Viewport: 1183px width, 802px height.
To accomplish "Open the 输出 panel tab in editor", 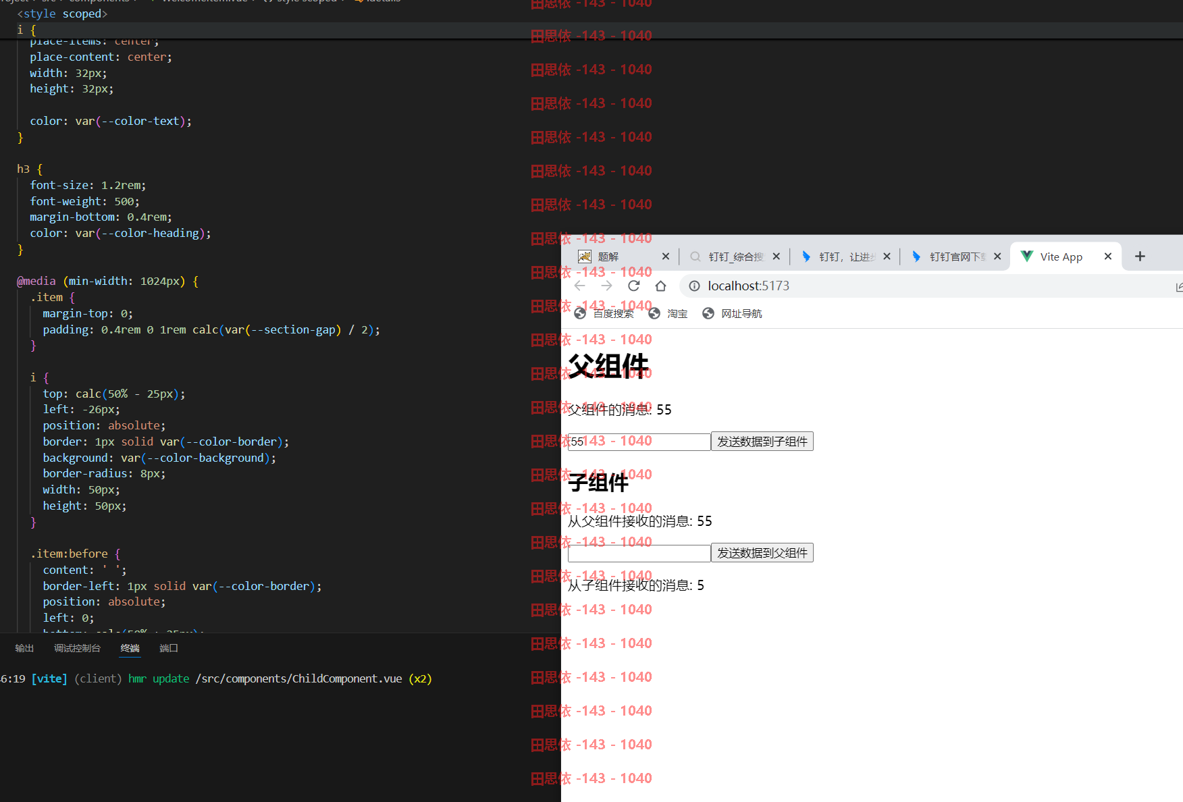I will coord(24,648).
